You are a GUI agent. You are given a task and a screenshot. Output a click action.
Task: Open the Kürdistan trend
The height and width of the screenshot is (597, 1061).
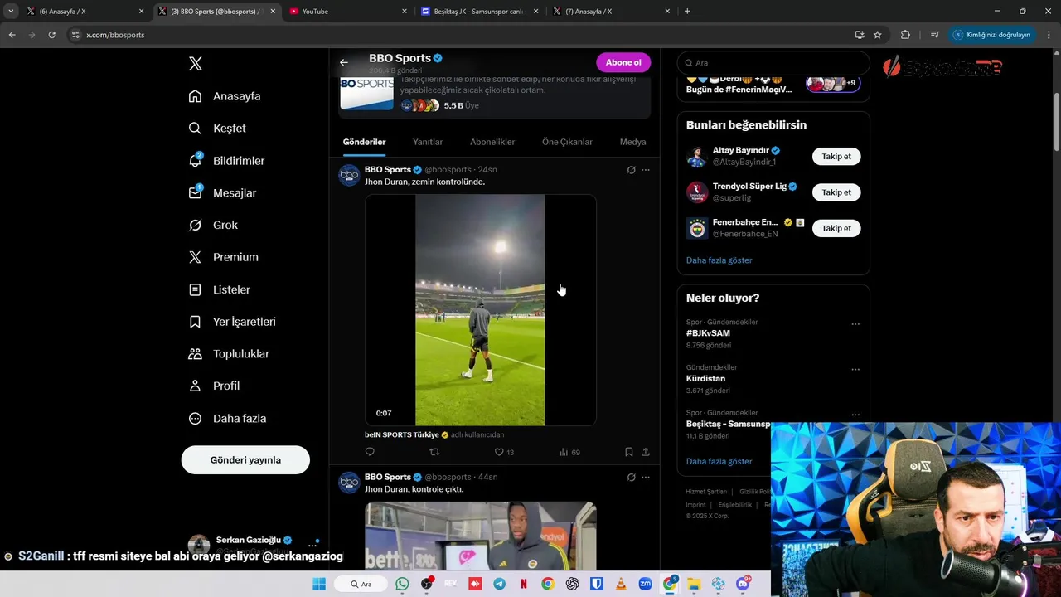click(x=707, y=378)
